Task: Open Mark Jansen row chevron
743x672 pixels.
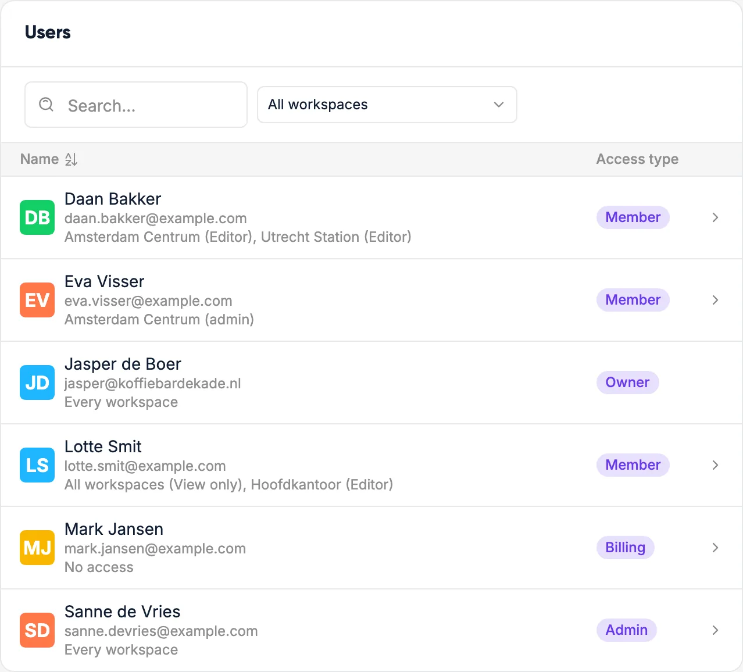Action: [x=715, y=548]
